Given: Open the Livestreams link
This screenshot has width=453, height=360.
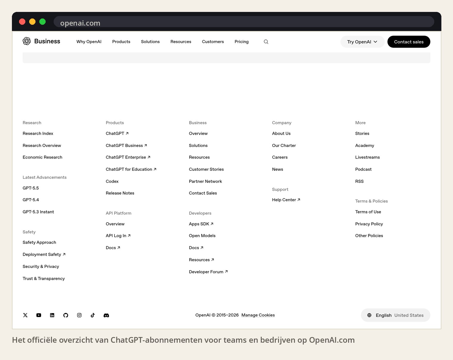Looking at the screenshot, I should click(x=367, y=157).
